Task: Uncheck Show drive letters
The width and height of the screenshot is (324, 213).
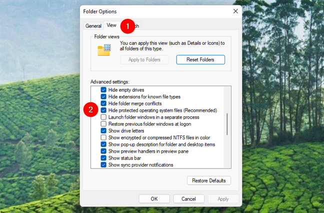Action: pos(103,131)
